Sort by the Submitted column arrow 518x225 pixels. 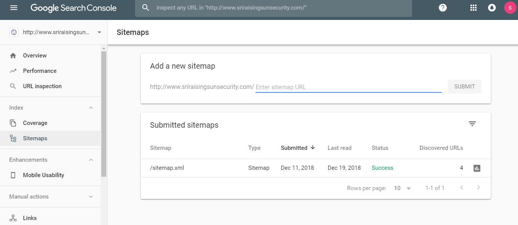(313, 148)
